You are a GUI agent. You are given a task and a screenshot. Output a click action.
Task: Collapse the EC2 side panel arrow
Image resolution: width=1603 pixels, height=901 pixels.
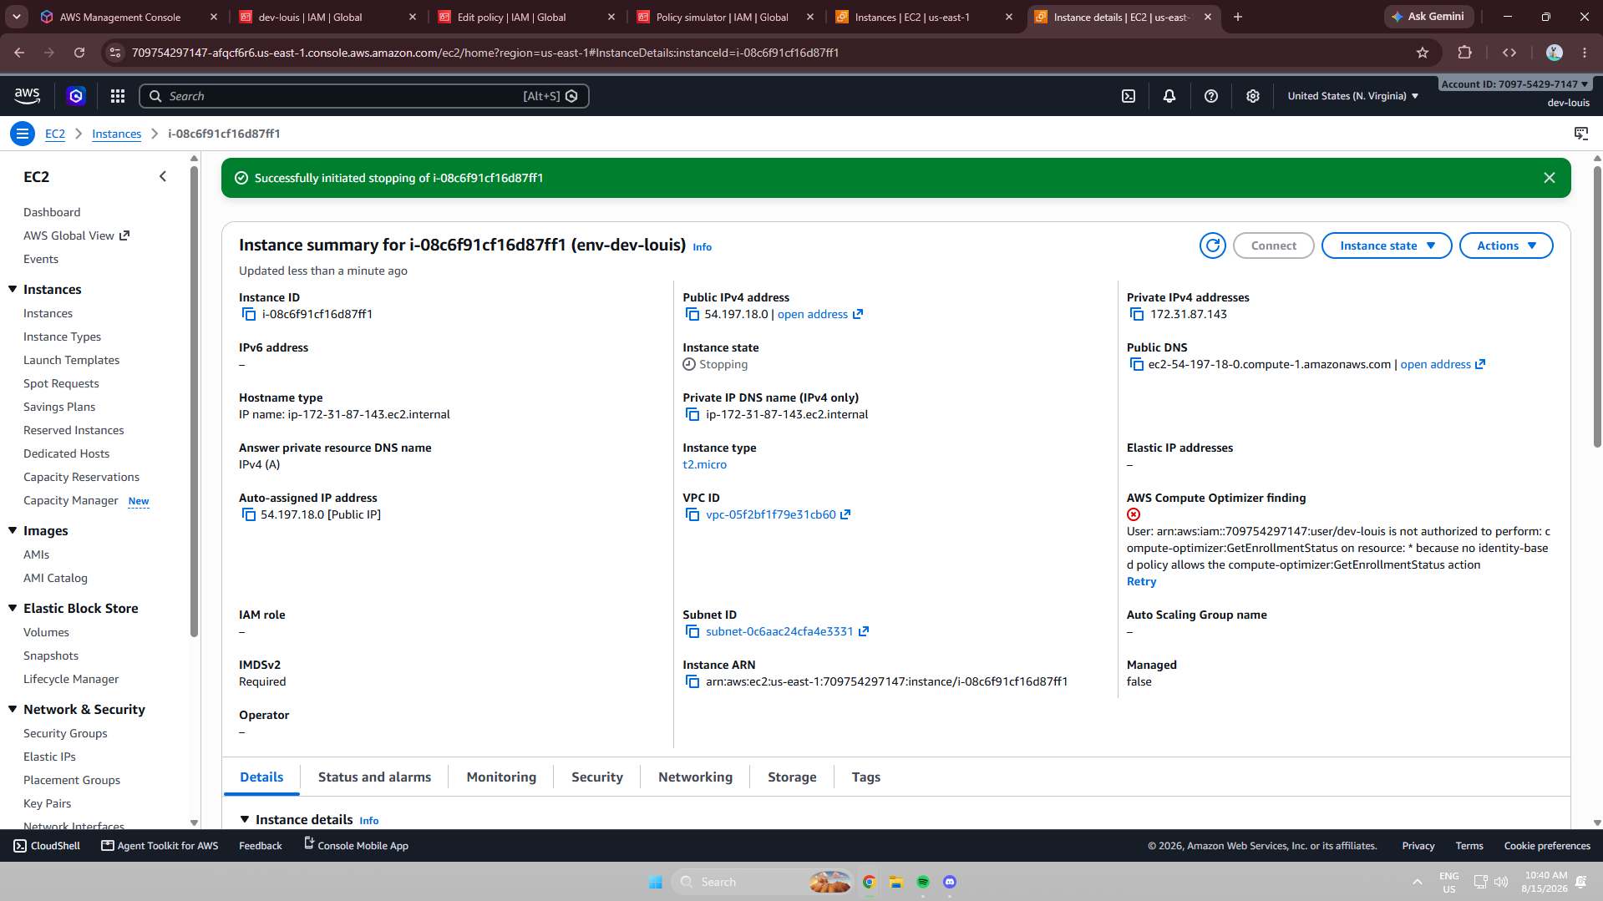point(163,177)
